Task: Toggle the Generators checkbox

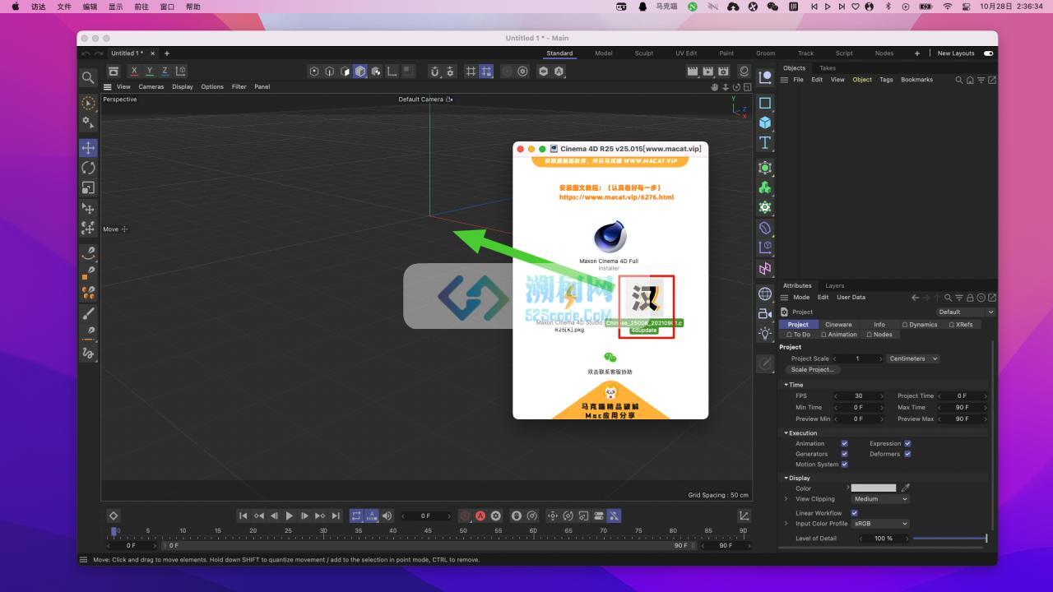Action: pos(844,454)
